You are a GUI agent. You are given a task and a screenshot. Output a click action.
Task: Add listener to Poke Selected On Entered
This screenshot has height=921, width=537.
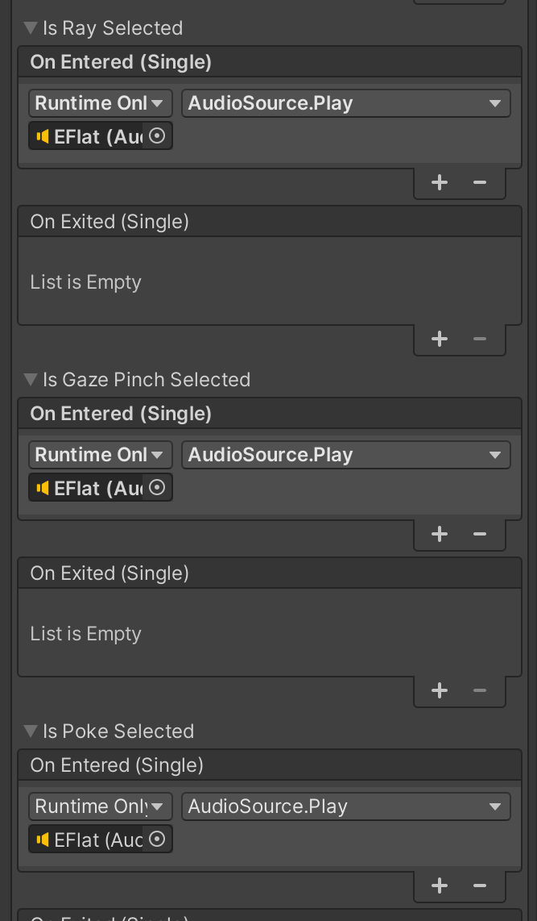[x=440, y=886]
